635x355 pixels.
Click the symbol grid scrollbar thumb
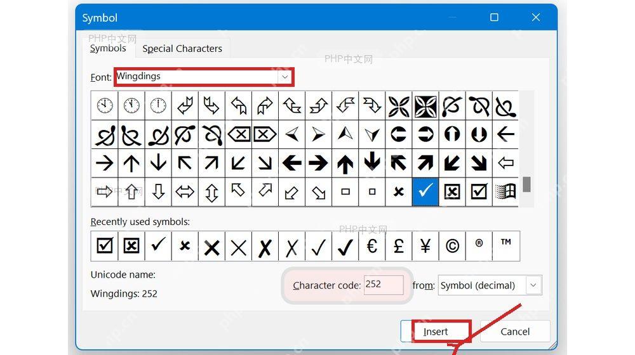(526, 184)
